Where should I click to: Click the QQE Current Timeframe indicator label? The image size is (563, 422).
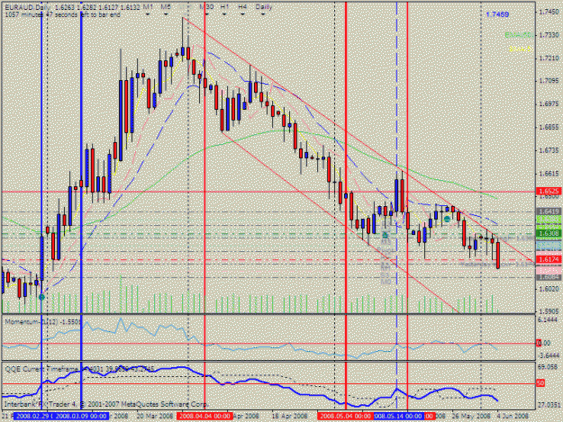[x=79, y=369]
